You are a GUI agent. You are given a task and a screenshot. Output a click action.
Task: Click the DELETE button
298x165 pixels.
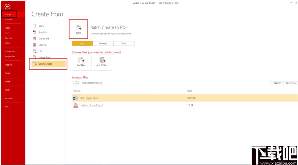[277, 83]
